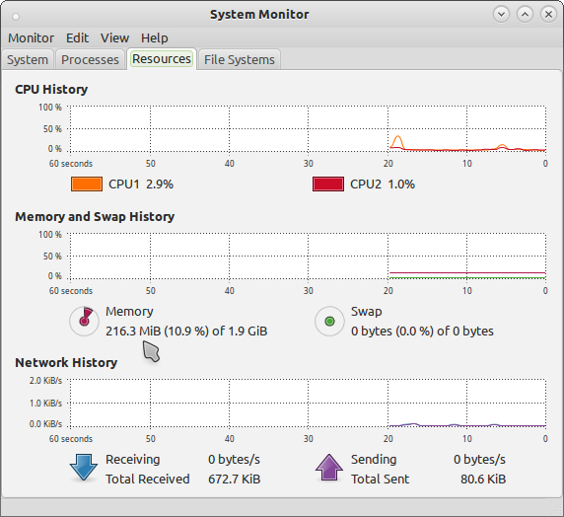Minimize the System Monitor window
Image resolution: width=564 pixels, height=517 pixels.
click(501, 15)
